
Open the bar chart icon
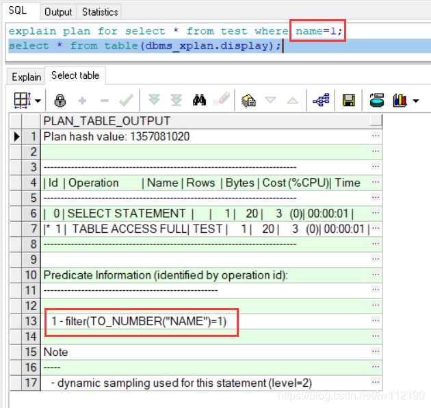click(400, 100)
